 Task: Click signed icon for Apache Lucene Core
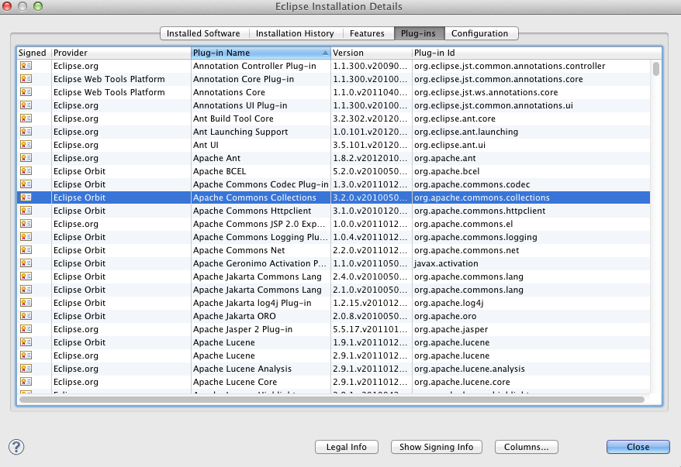(x=26, y=382)
